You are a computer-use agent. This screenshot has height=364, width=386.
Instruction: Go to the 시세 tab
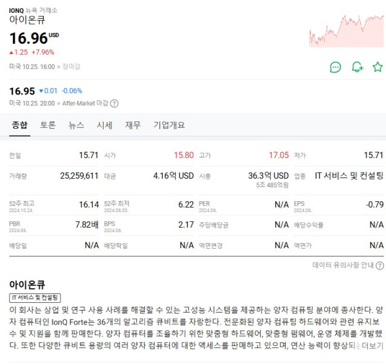(105, 125)
